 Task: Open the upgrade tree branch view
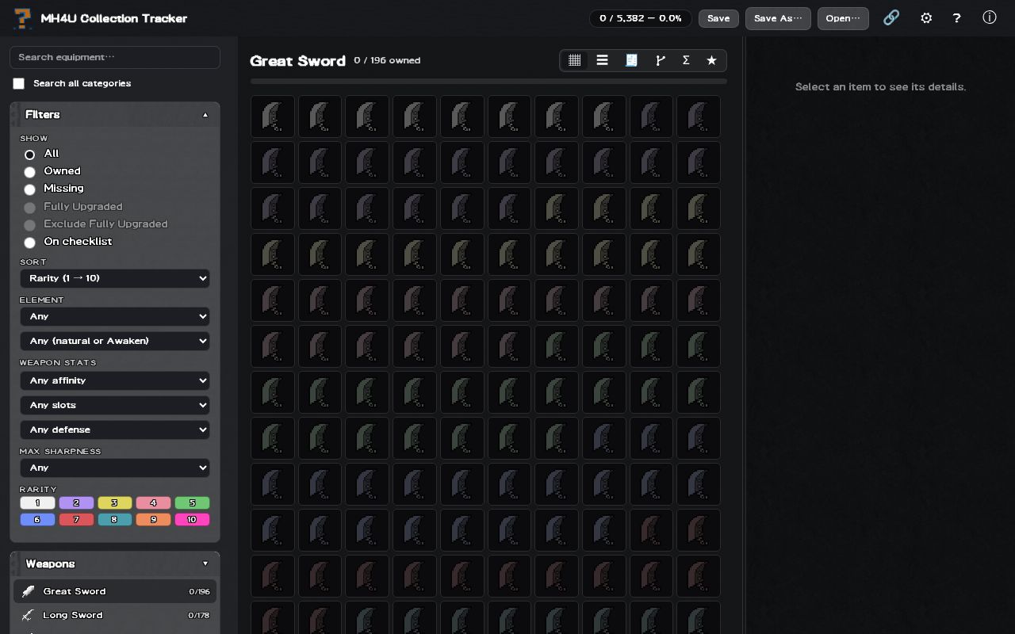coord(660,60)
